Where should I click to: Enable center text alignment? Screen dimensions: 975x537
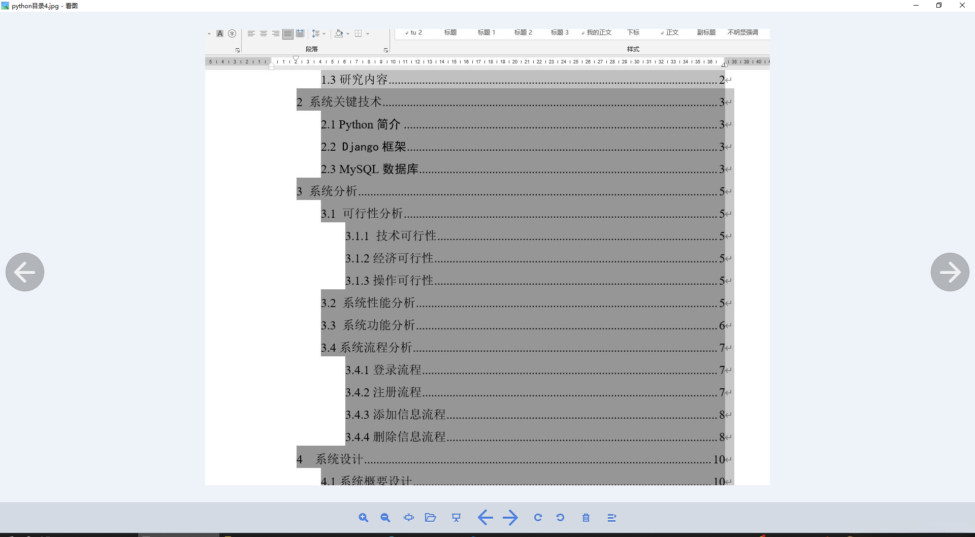pyautogui.click(x=263, y=33)
